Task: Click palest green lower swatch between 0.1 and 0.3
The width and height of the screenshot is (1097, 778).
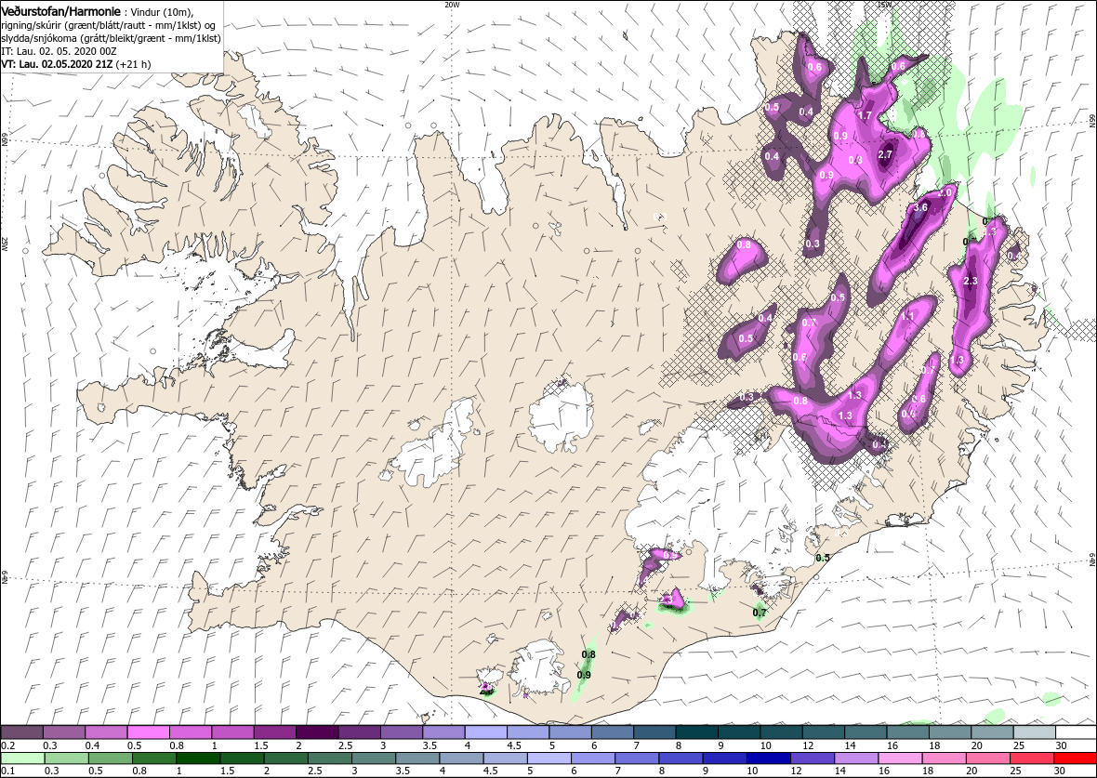Action: pos(21,758)
